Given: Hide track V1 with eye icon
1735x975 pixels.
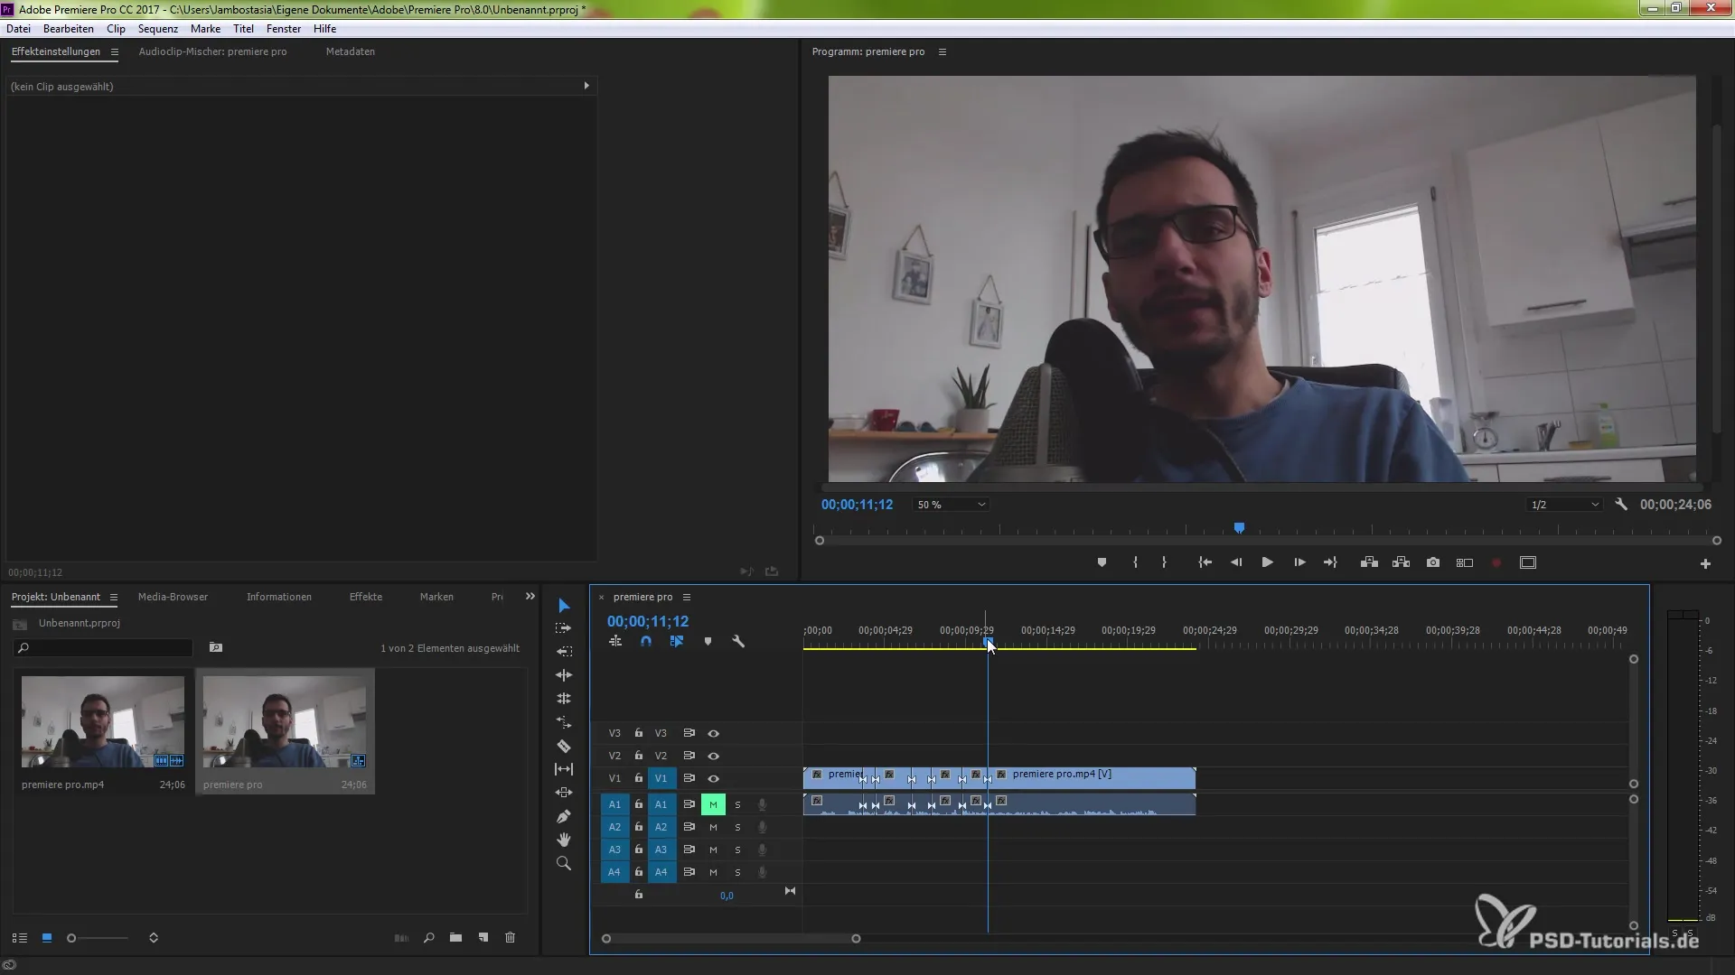Looking at the screenshot, I should [x=713, y=778].
